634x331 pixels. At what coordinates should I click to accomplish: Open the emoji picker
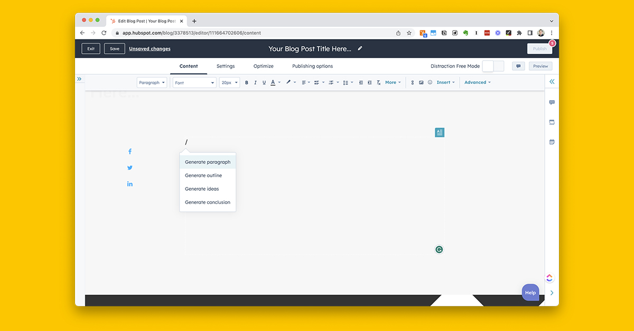pyautogui.click(x=430, y=83)
